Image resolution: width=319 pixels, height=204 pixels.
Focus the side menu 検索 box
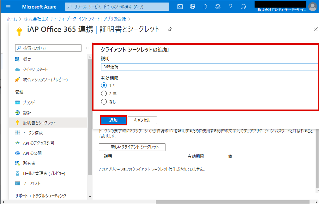(x=48, y=48)
